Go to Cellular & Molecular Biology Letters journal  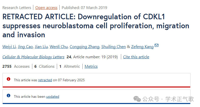[34, 57]
